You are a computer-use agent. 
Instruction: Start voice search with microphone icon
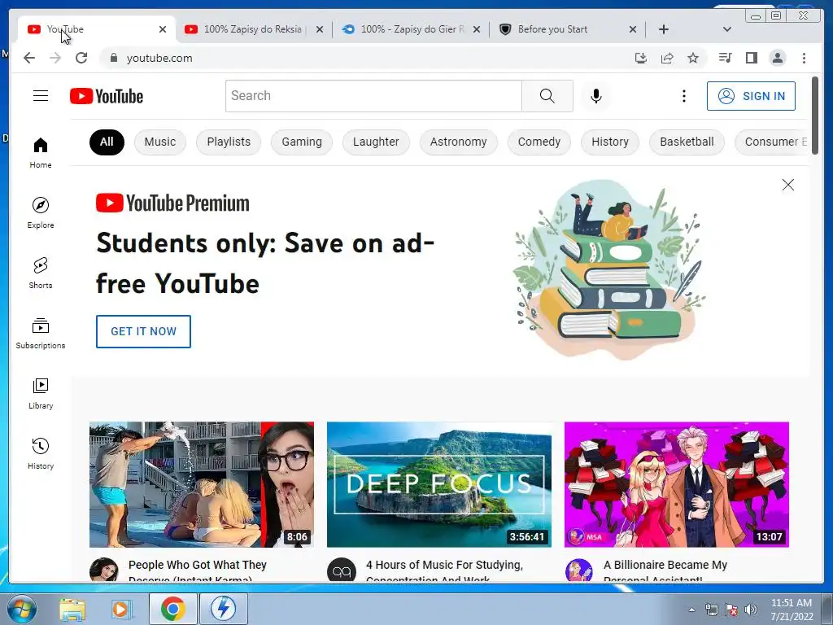click(596, 96)
